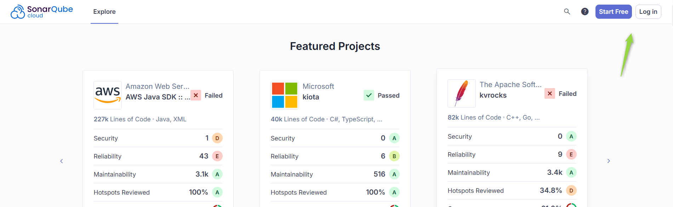Screen dimensions: 673x207
Task: Click AWS Hotspots Reviewed 100% value
Action: (x=199, y=192)
